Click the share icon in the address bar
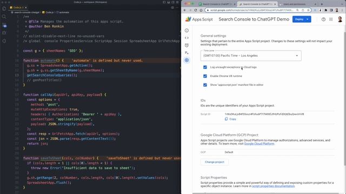 (x=303, y=10)
